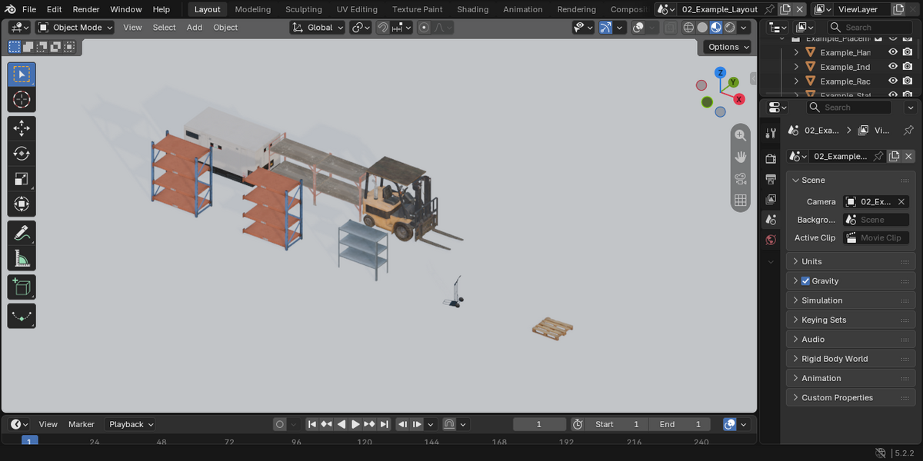Jump to the first frame
923x461 pixels.
pyautogui.click(x=312, y=424)
